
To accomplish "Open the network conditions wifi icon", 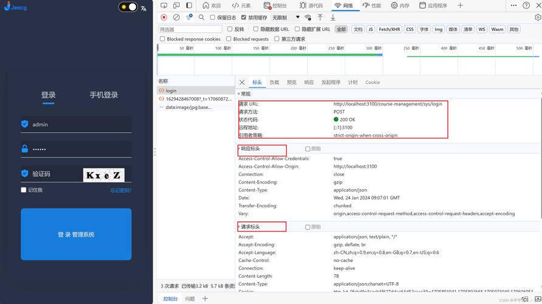I will click(308, 18).
